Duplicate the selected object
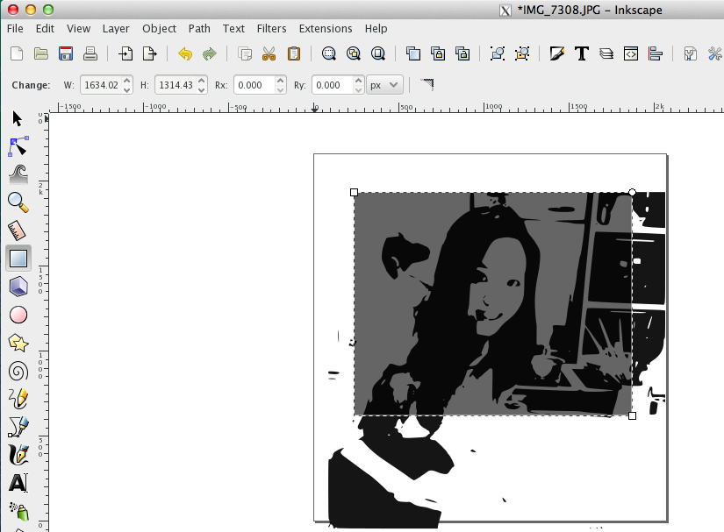 point(413,53)
